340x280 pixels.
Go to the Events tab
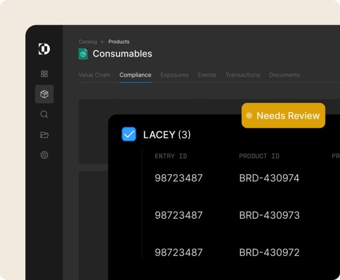coord(207,75)
